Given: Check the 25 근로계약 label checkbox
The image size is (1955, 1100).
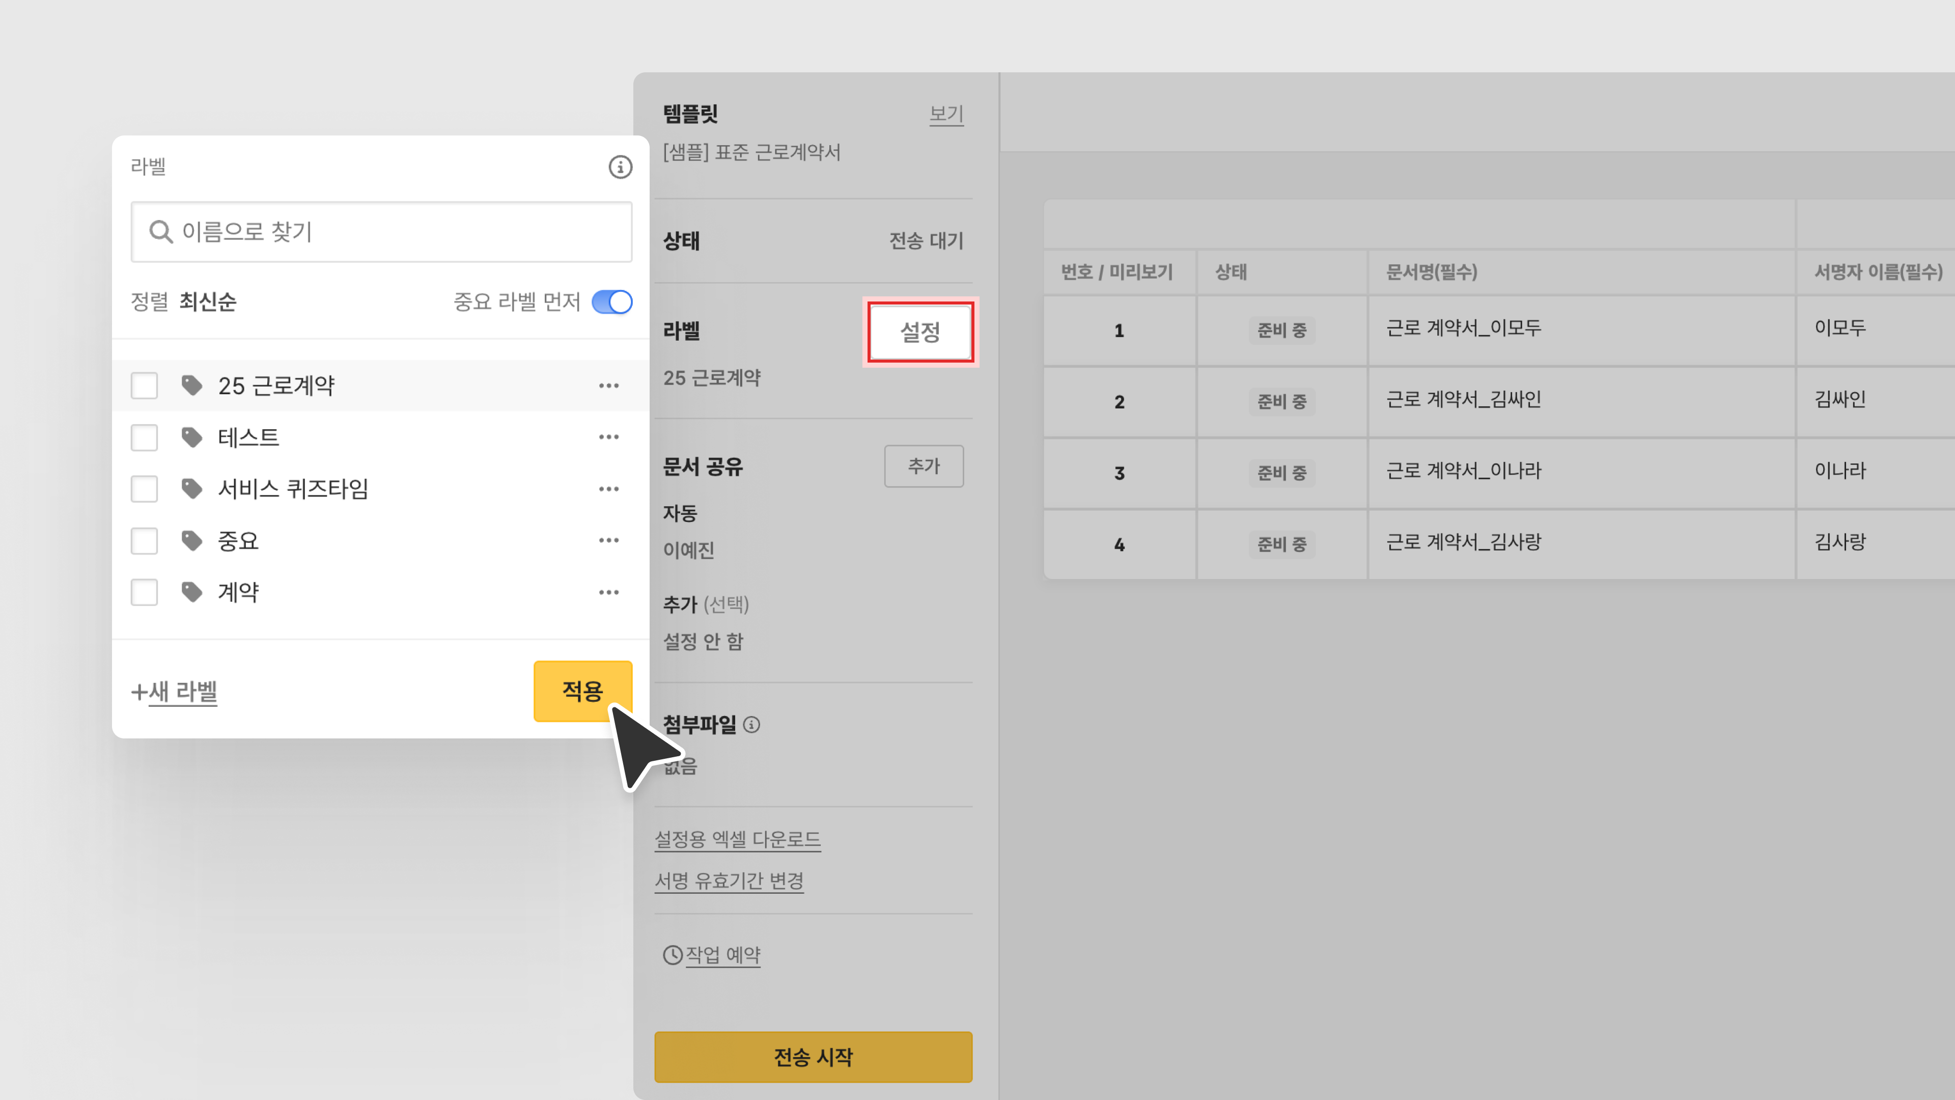Looking at the screenshot, I should [144, 386].
